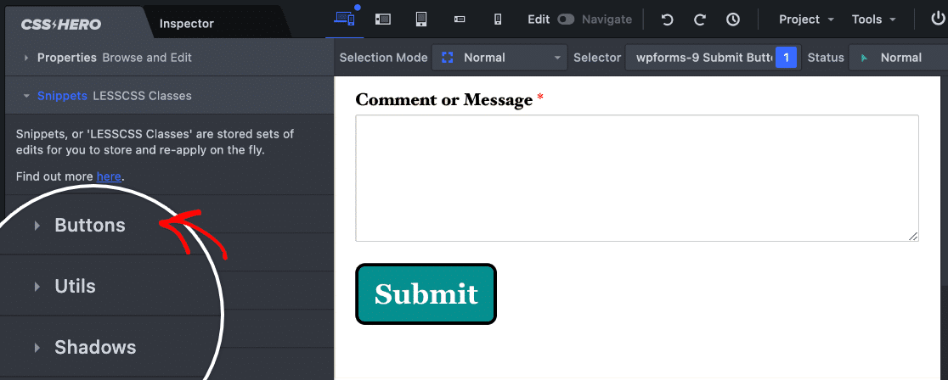The height and width of the screenshot is (380, 948).
Task: Click the teal Submit button
Action: (x=426, y=293)
